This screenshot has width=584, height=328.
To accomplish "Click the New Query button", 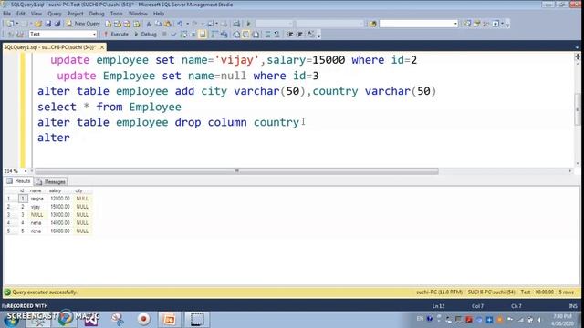I will click(83, 24).
